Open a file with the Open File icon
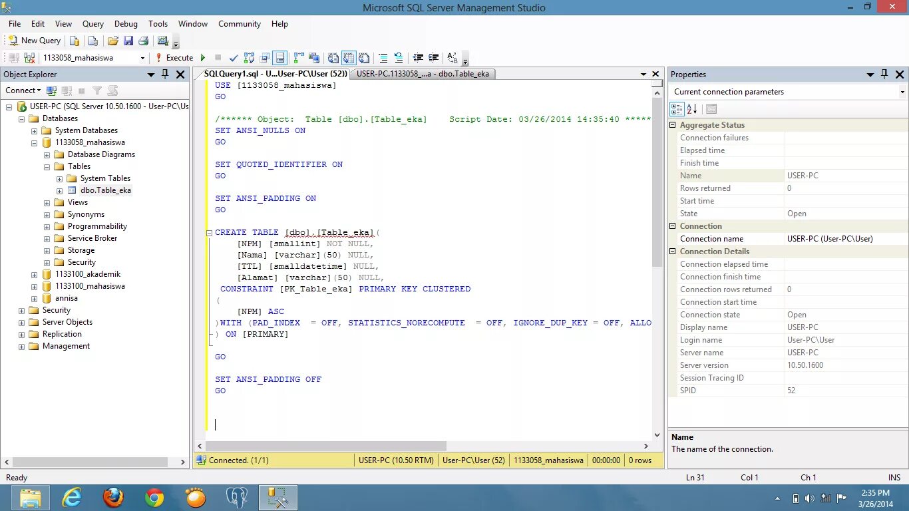This screenshot has height=511, width=909. pos(113,41)
